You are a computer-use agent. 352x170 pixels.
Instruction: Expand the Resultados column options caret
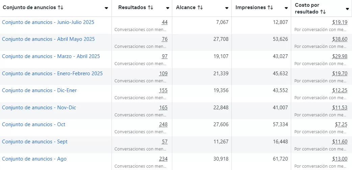click(168, 8)
